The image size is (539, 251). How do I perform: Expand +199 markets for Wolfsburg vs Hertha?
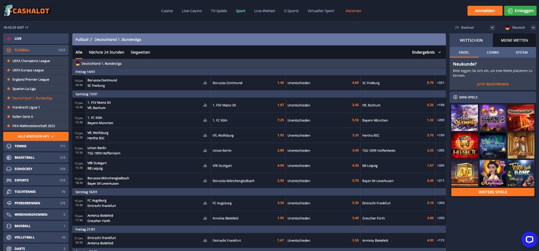click(441, 135)
